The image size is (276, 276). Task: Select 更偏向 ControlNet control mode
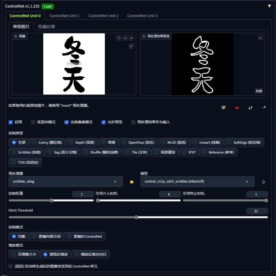(85, 236)
